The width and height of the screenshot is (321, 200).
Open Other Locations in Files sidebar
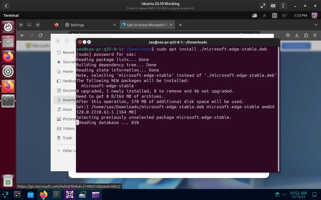[x=65, y=151]
